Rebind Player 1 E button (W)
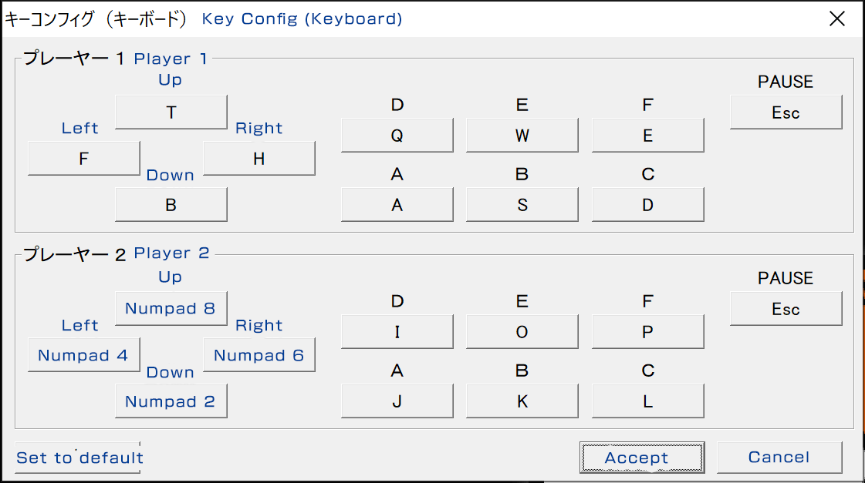The image size is (865, 483). pyautogui.click(x=522, y=136)
